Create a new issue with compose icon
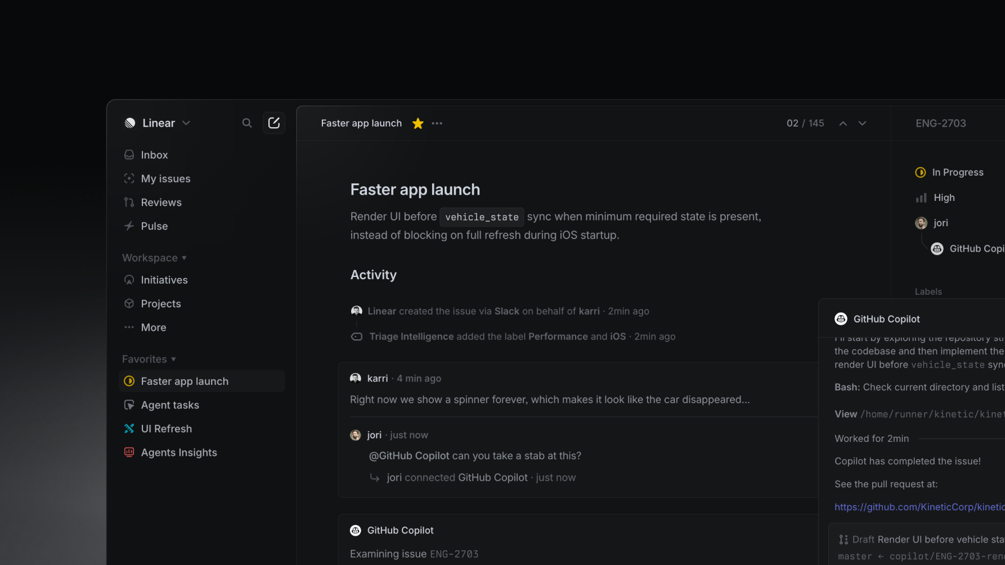Viewport: 1005px width, 565px height. click(x=274, y=123)
